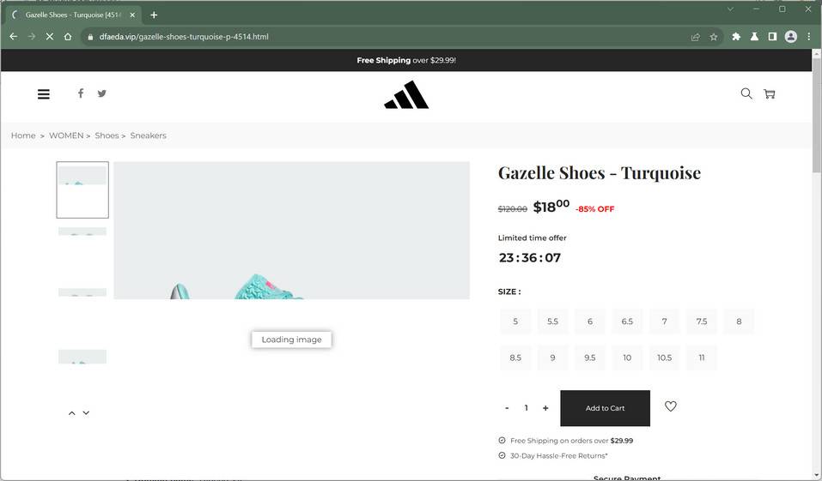
Task: Click the 23:36:07 countdown timer
Action: [529, 257]
